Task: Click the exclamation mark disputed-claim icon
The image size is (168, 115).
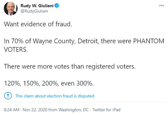Action: pyautogui.click(x=8, y=96)
